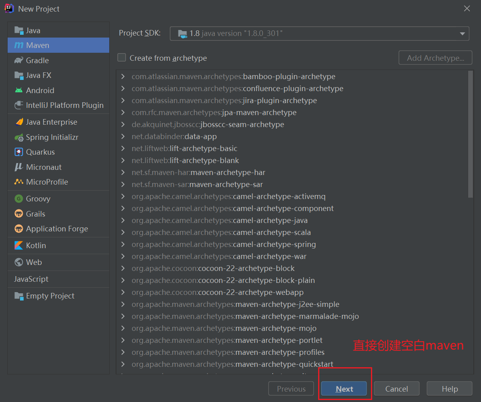Choose Gradle label in project type list
The height and width of the screenshot is (402, 481).
(x=37, y=60)
